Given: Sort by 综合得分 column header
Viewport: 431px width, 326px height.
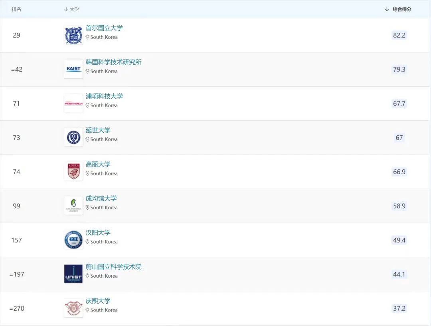Looking at the screenshot, I should point(401,9).
